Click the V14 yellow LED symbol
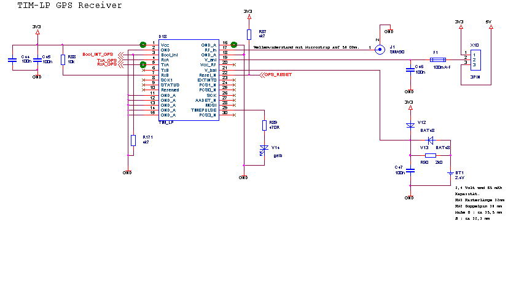This screenshot has height=281, width=508. (x=264, y=150)
